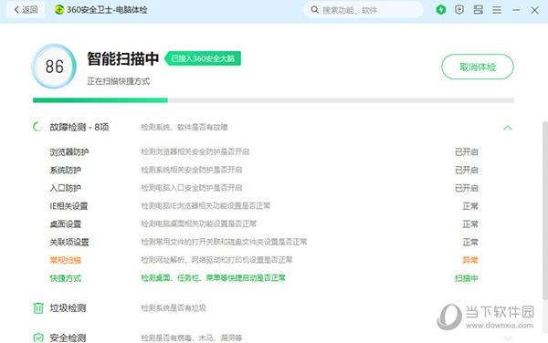Click the 360 logo icon in the title bar
Image resolution: width=548 pixels, height=343 pixels.
click(59, 10)
